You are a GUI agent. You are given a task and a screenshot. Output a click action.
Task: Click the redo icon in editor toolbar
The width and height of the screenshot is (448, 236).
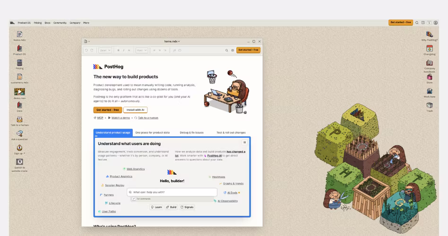[92, 50]
